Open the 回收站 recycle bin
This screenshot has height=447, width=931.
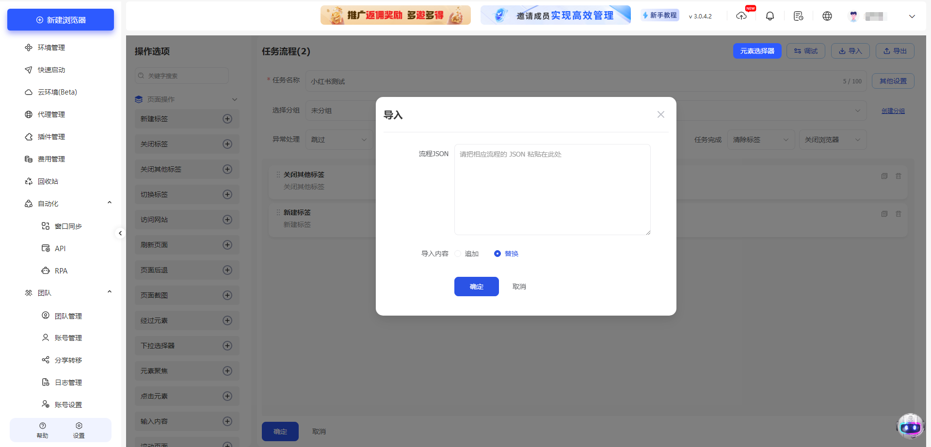(48, 181)
